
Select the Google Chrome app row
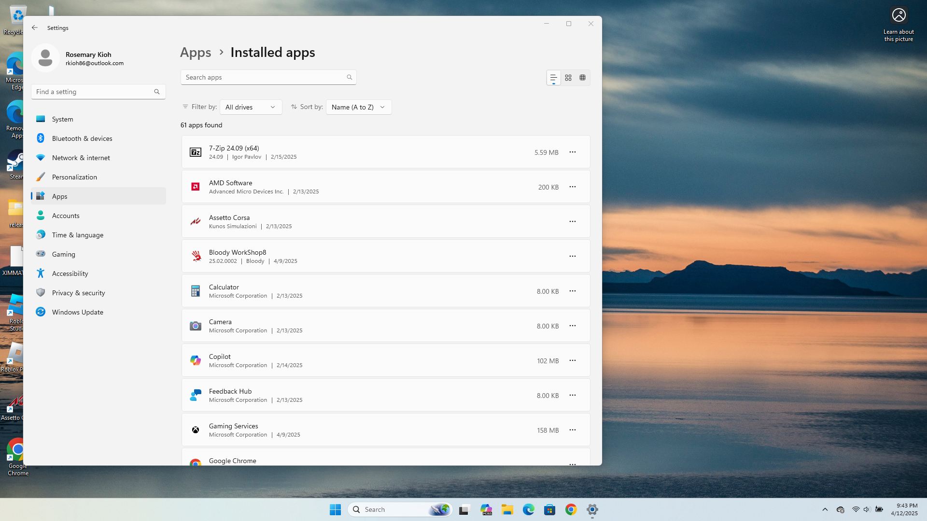pyautogui.click(x=386, y=457)
